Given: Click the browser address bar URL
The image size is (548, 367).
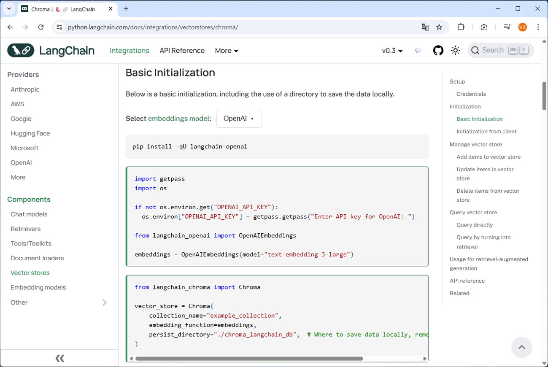Looking at the screenshot, I should tap(153, 27).
